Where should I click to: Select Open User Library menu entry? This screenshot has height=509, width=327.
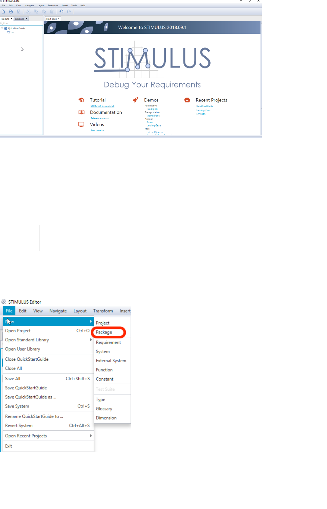48,349
